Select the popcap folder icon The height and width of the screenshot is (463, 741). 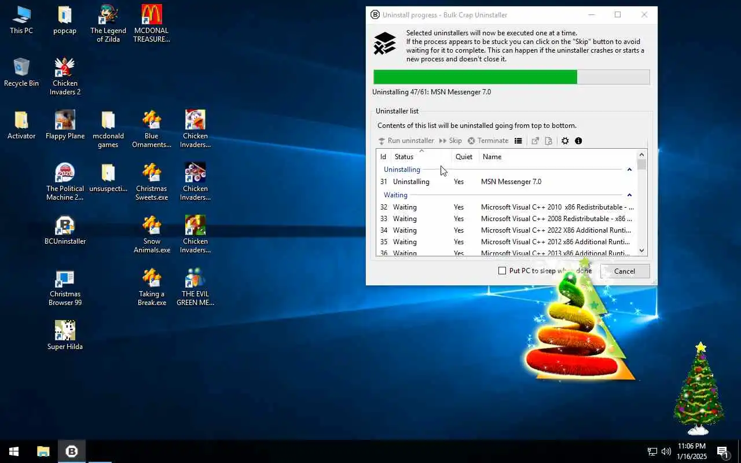click(x=65, y=20)
